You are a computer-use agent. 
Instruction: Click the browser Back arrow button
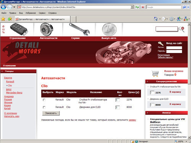point(3,7)
